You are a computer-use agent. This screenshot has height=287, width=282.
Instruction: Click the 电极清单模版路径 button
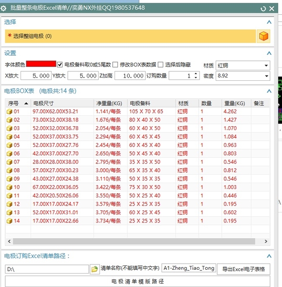(137, 281)
